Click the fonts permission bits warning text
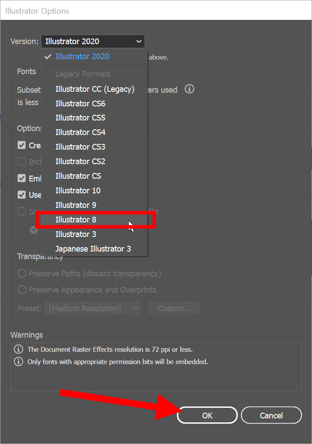Viewport: 312px width, 444px height. (118, 362)
